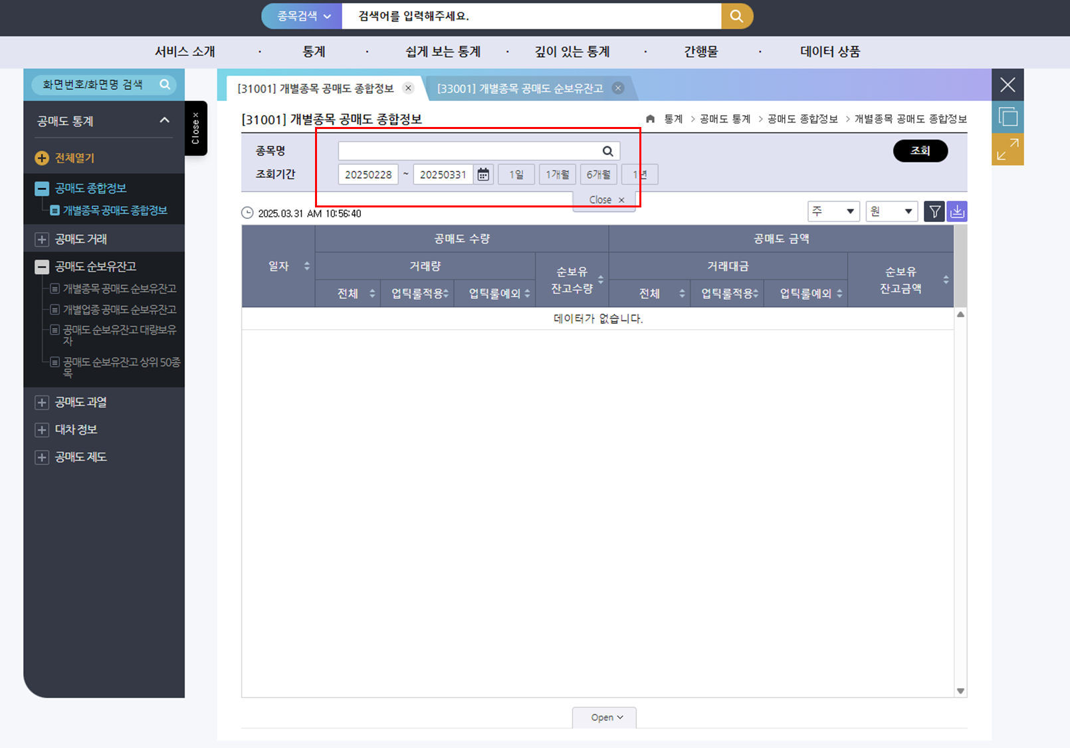Open the 원 currency dropdown
This screenshot has height=748, width=1070.
click(x=892, y=211)
